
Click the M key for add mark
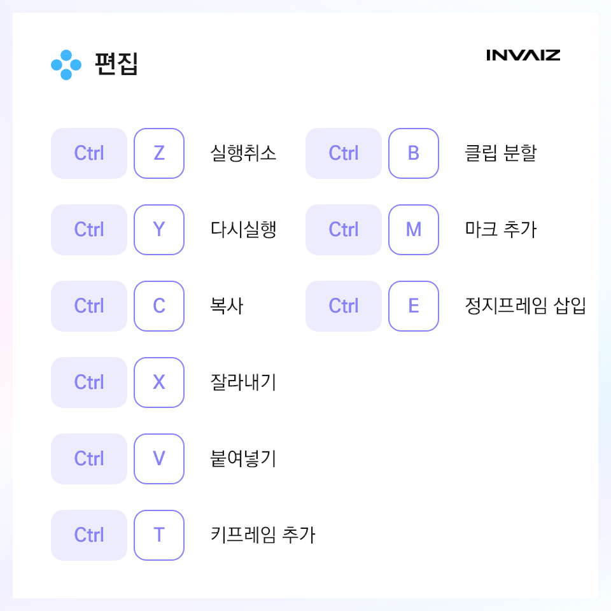point(414,230)
